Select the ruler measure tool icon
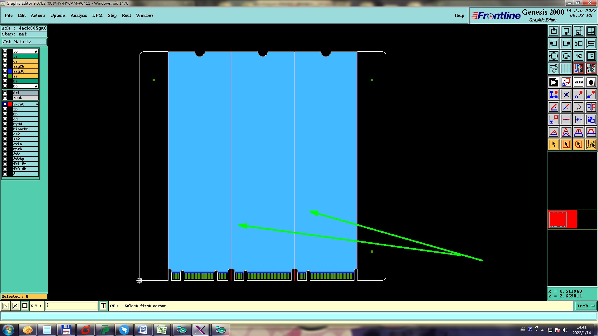Image resolution: width=598 pixels, height=336 pixels. coord(578,82)
